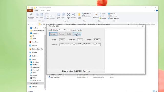Click the New folder icon
Viewport: 164px width, 92px height.
(x=79, y=16)
